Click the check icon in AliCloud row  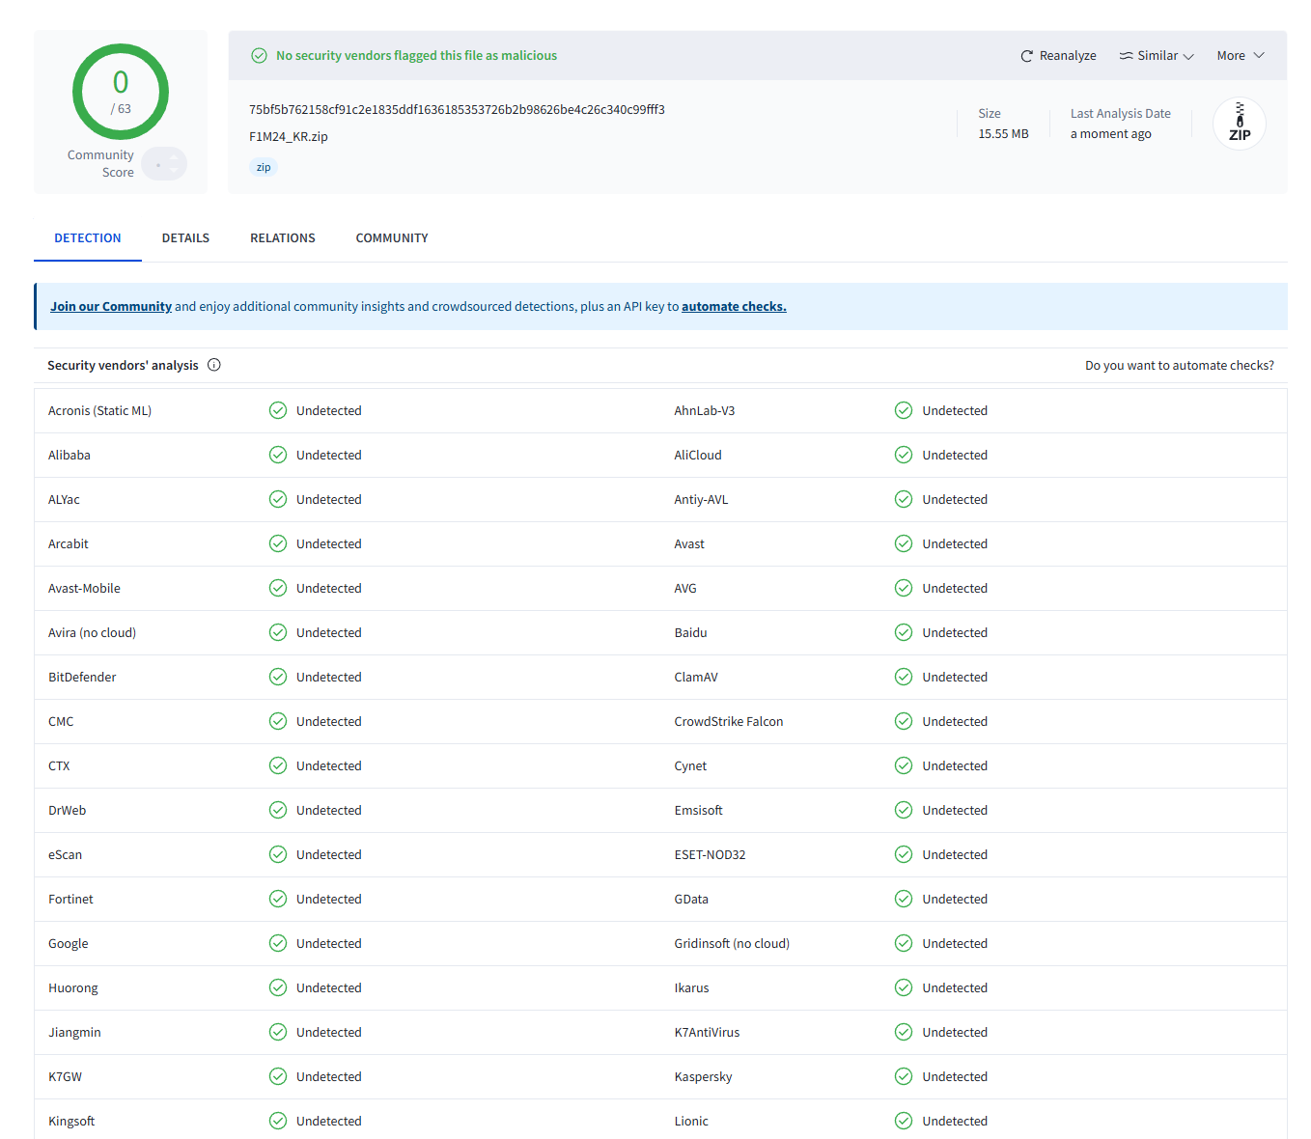pos(904,455)
